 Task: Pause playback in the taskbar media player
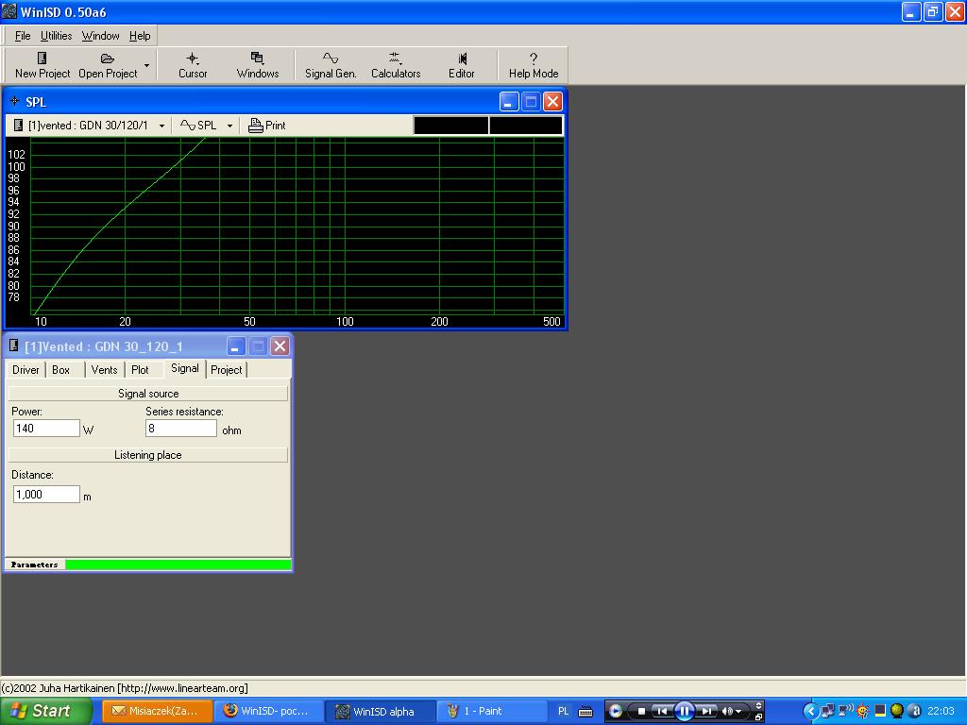click(685, 711)
